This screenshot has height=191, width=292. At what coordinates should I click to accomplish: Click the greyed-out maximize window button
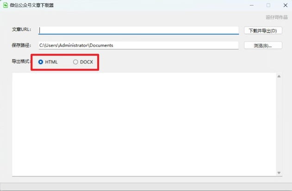(x=268, y=5)
